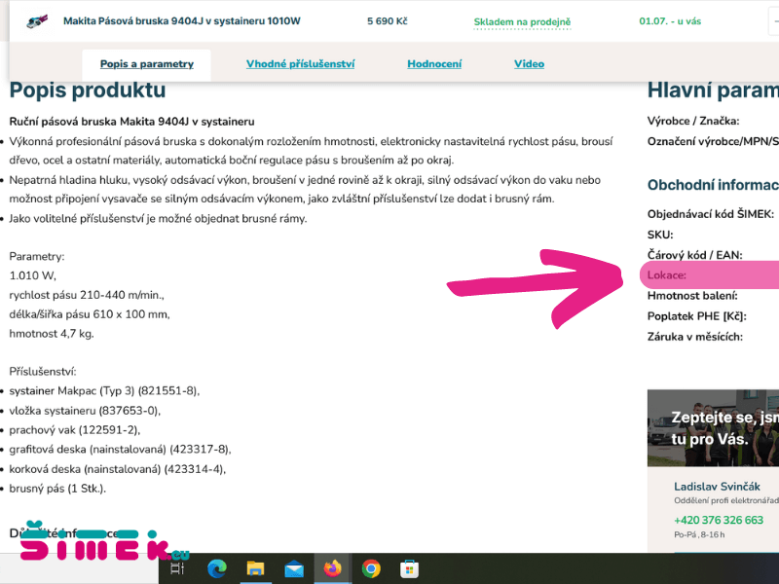
Task: Click the delivery date '01.07. - u vás'
Action: click(x=670, y=20)
